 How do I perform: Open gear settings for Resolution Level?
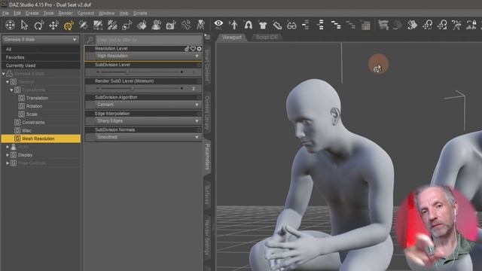(x=199, y=48)
